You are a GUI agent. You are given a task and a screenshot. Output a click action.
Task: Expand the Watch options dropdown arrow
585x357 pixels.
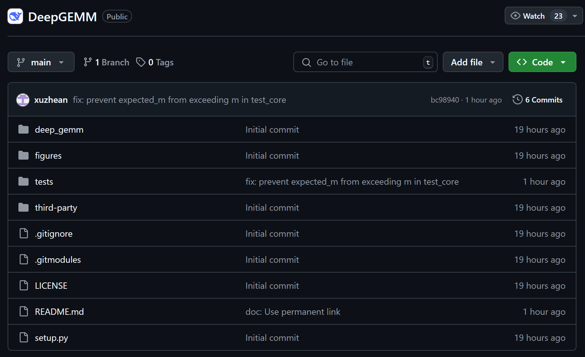[x=575, y=16]
